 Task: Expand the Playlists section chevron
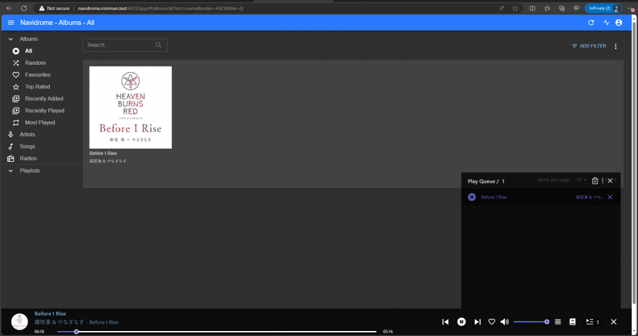point(11,170)
